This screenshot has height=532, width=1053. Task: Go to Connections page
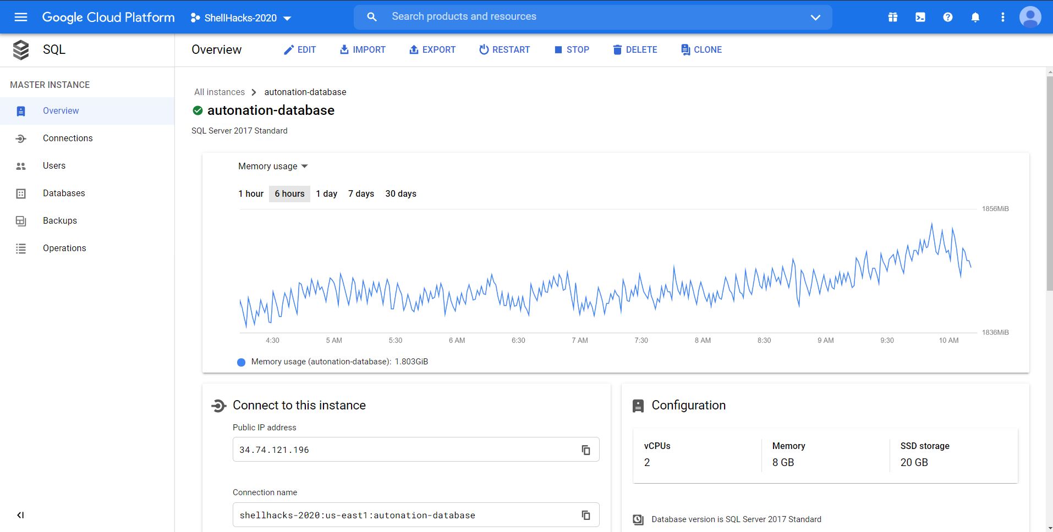[x=87, y=138]
